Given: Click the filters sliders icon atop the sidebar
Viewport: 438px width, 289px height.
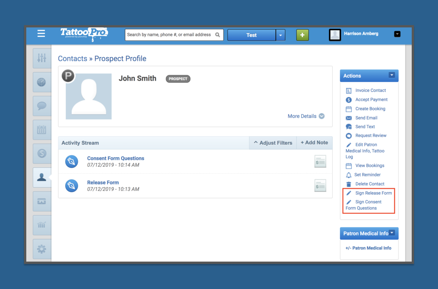Looking at the screenshot, I should 42,58.
